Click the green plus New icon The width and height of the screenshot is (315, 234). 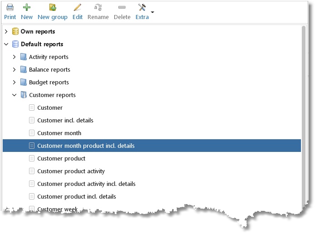tap(27, 7)
